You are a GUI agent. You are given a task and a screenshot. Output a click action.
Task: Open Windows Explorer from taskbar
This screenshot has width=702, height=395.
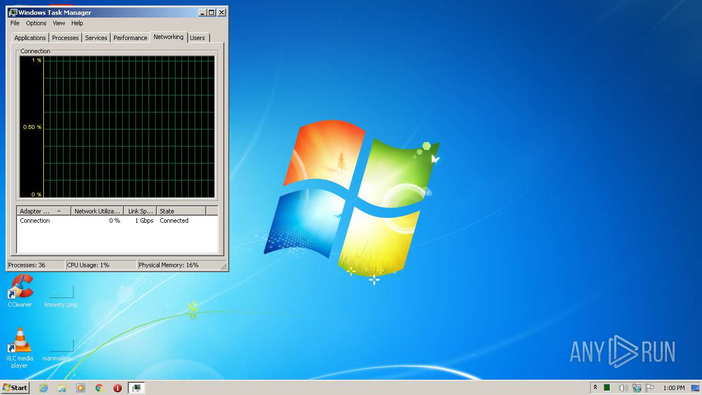click(62, 388)
